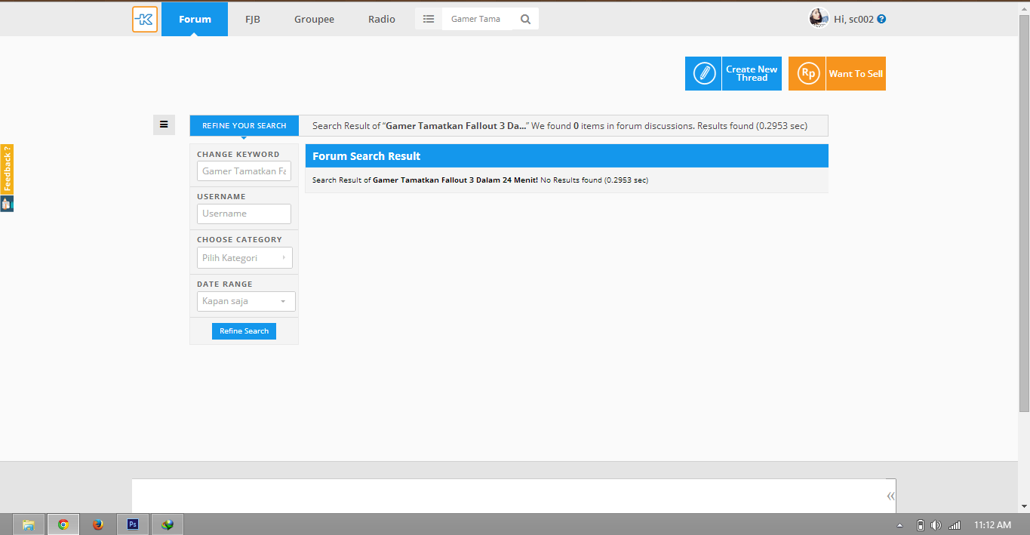Click the Username input field

point(244,214)
